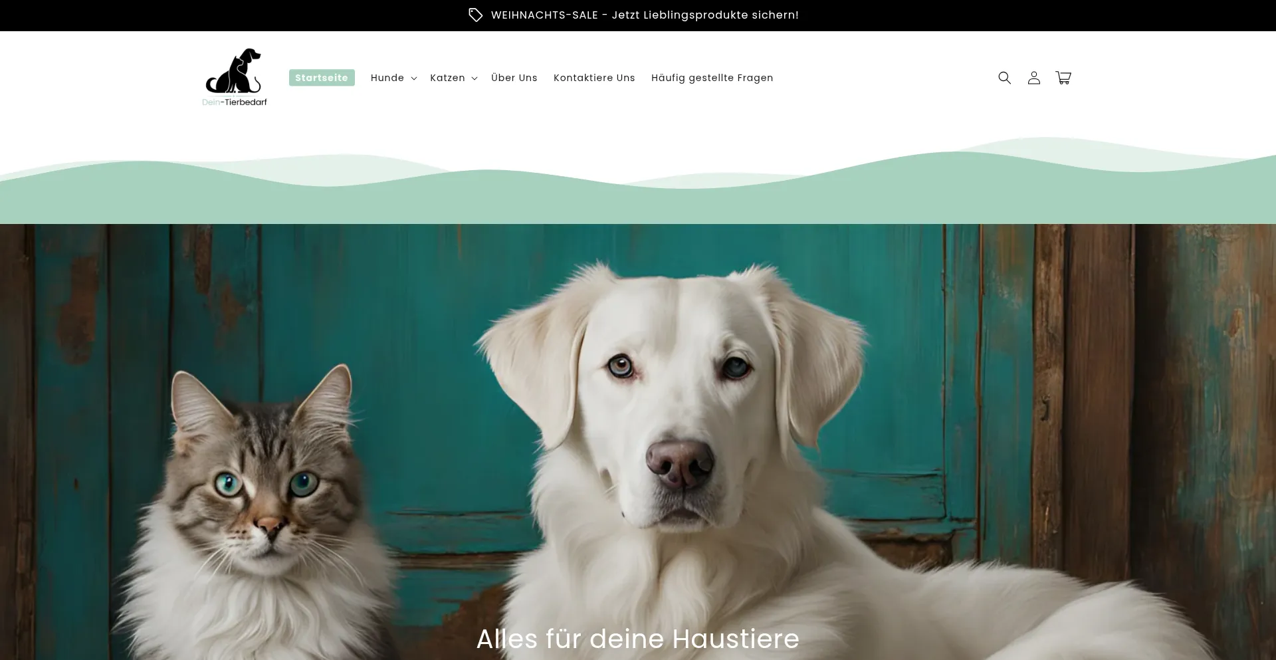
Task: Click the white dog's nose in hero image
Action: coord(679,462)
